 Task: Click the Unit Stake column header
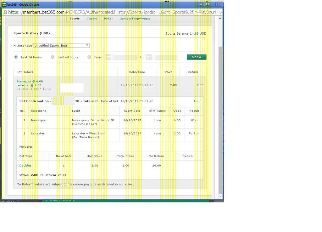click(94, 156)
